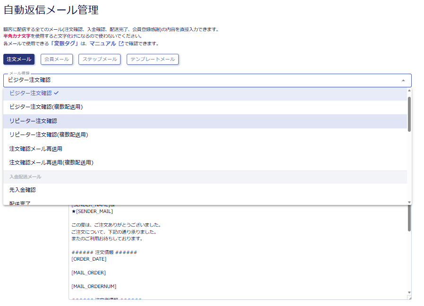Pick the highlighted リピーター注文確認 option
This screenshot has width=424, height=306.
pyautogui.click(x=33, y=121)
